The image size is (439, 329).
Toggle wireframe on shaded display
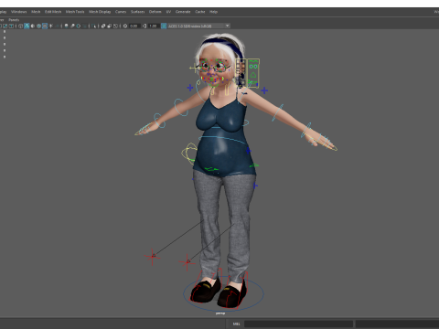(38, 26)
